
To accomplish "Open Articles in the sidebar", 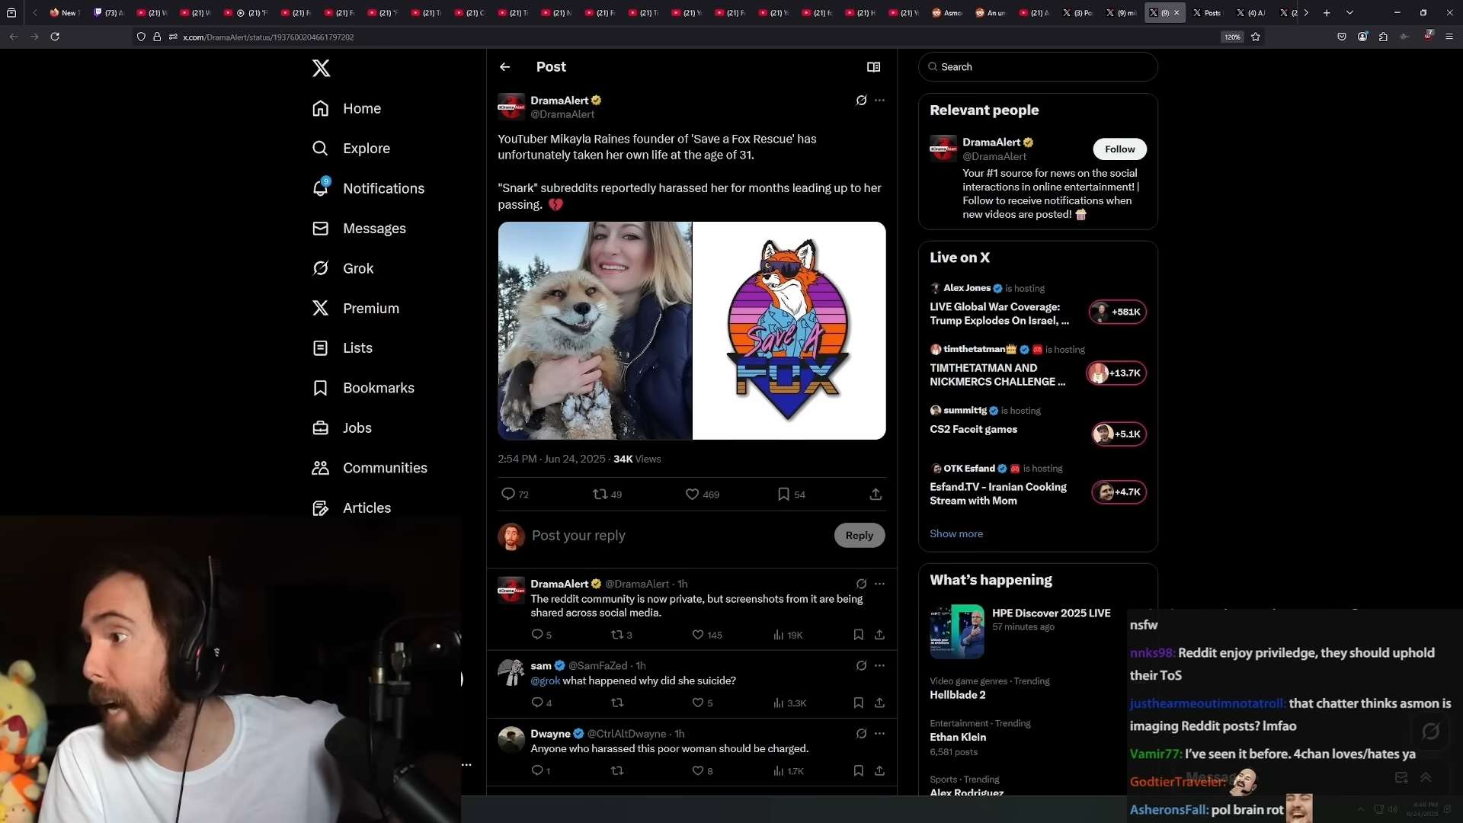I will point(351,508).
